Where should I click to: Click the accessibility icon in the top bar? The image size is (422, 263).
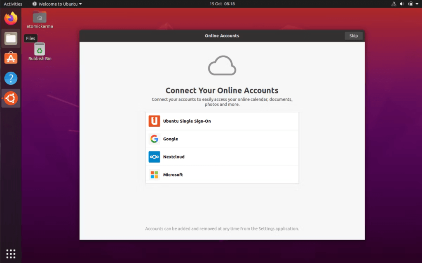[393, 4]
